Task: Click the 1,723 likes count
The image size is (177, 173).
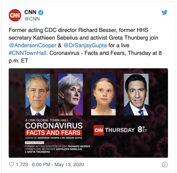Action: tap(22, 164)
